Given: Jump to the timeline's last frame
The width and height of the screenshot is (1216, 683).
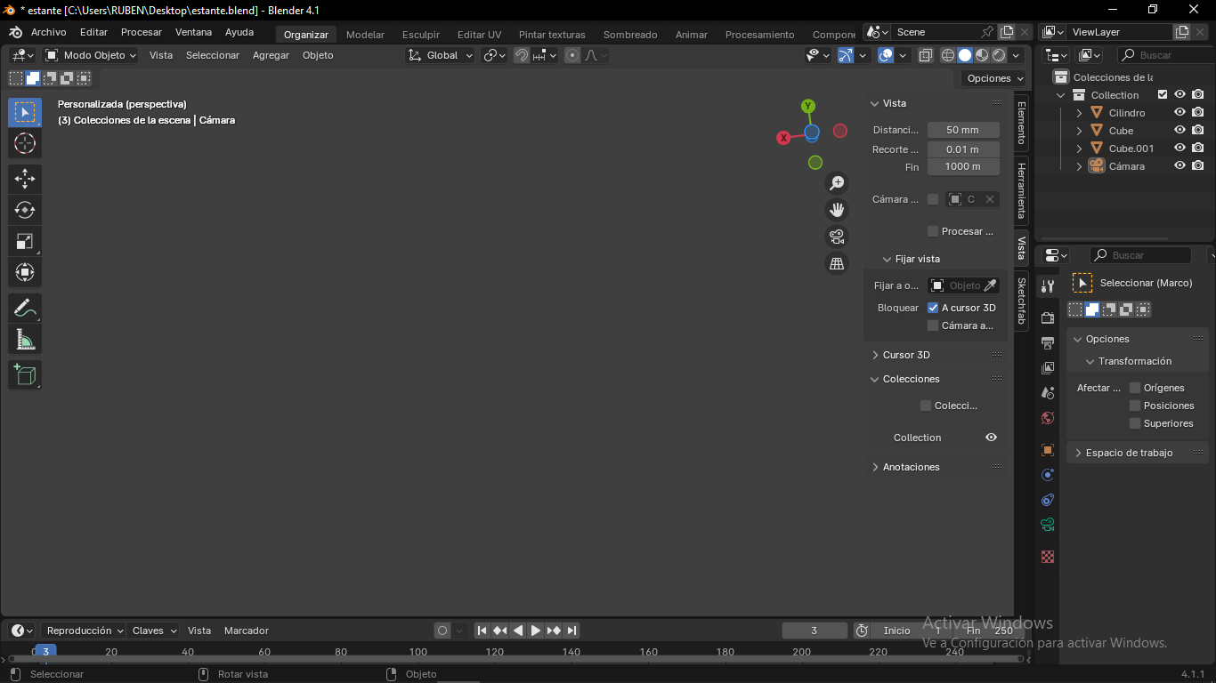Looking at the screenshot, I should click(572, 631).
